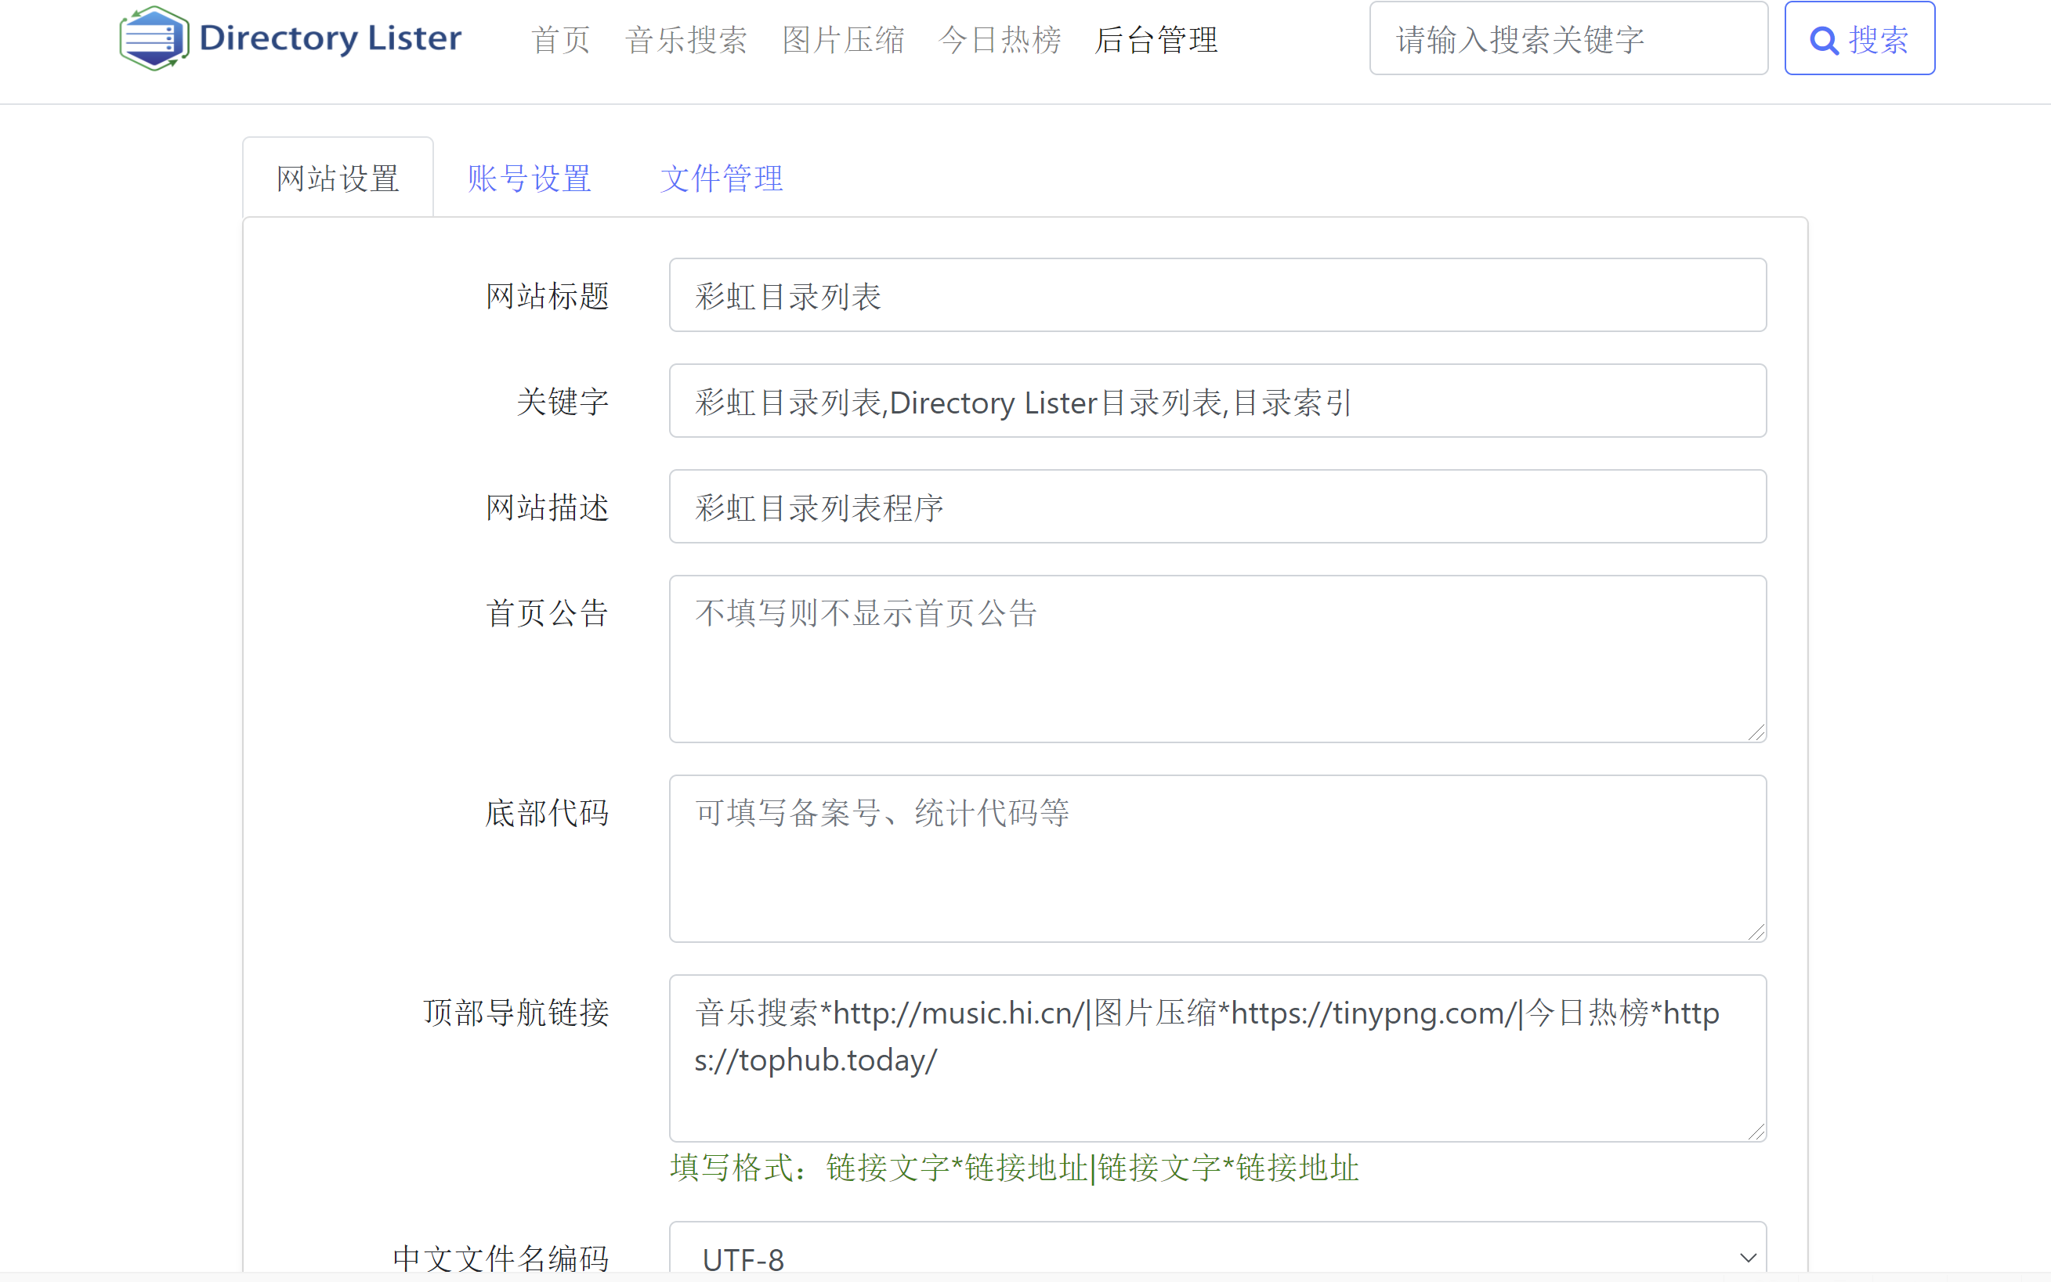Open the 文件管理 tab
Image resolution: width=2051 pixels, height=1282 pixels.
(x=722, y=177)
